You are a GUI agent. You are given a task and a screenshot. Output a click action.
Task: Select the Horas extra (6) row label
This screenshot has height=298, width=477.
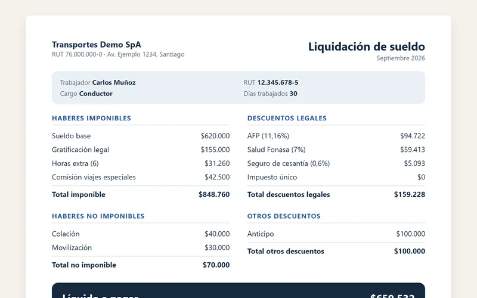point(75,163)
